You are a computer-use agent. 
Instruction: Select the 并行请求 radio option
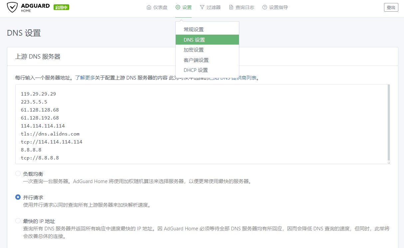click(18, 197)
